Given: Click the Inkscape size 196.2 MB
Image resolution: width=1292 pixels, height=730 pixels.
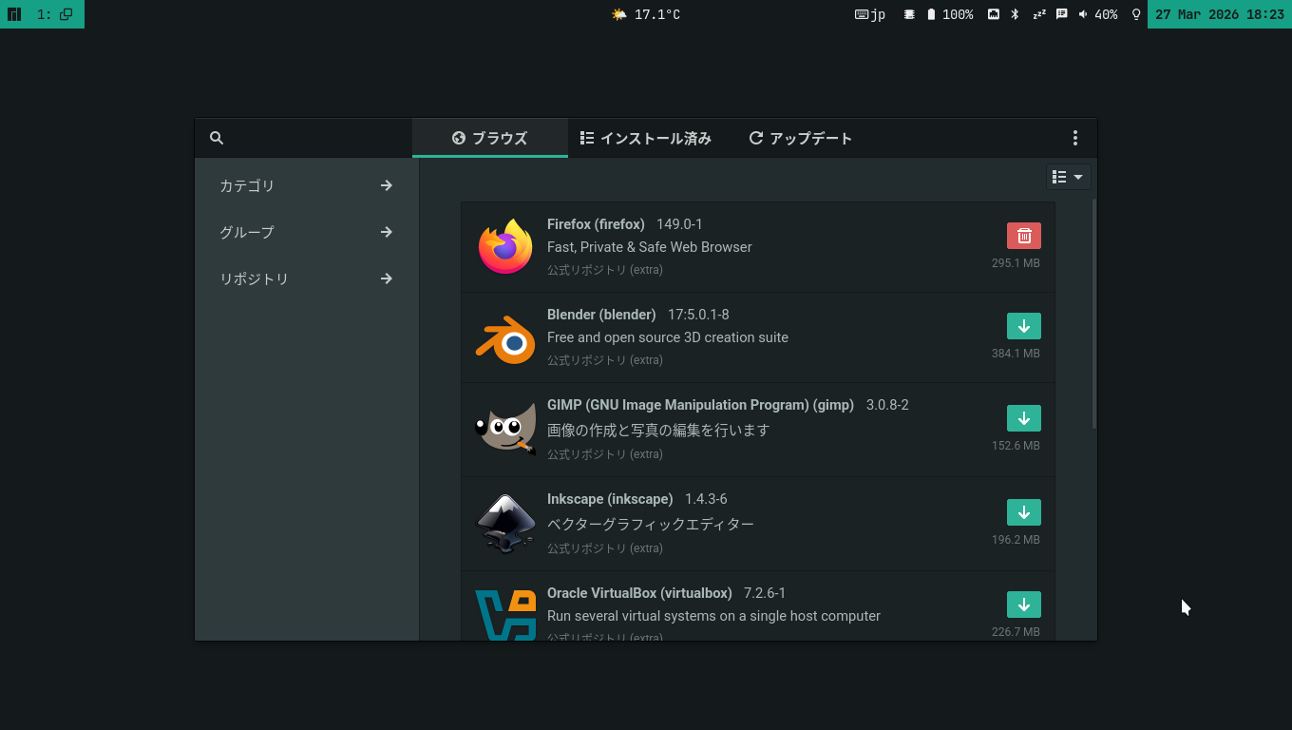Looking at the screenshot, I should pyautogui.click(x=1016, y=540).
